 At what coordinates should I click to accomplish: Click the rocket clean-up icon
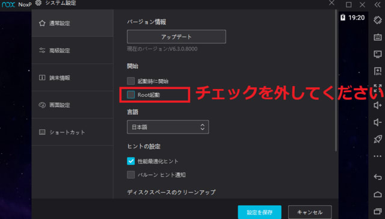tap(378, 139)
